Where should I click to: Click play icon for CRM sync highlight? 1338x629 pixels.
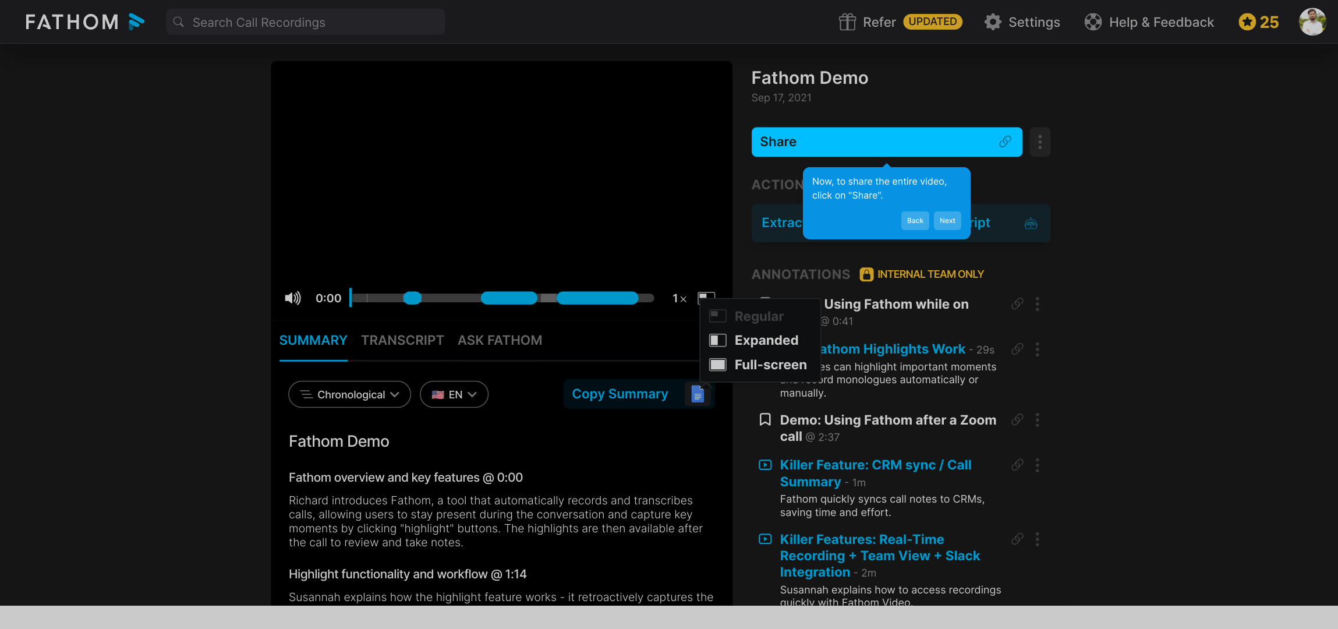pyautogui.click(x=765, y=465)
